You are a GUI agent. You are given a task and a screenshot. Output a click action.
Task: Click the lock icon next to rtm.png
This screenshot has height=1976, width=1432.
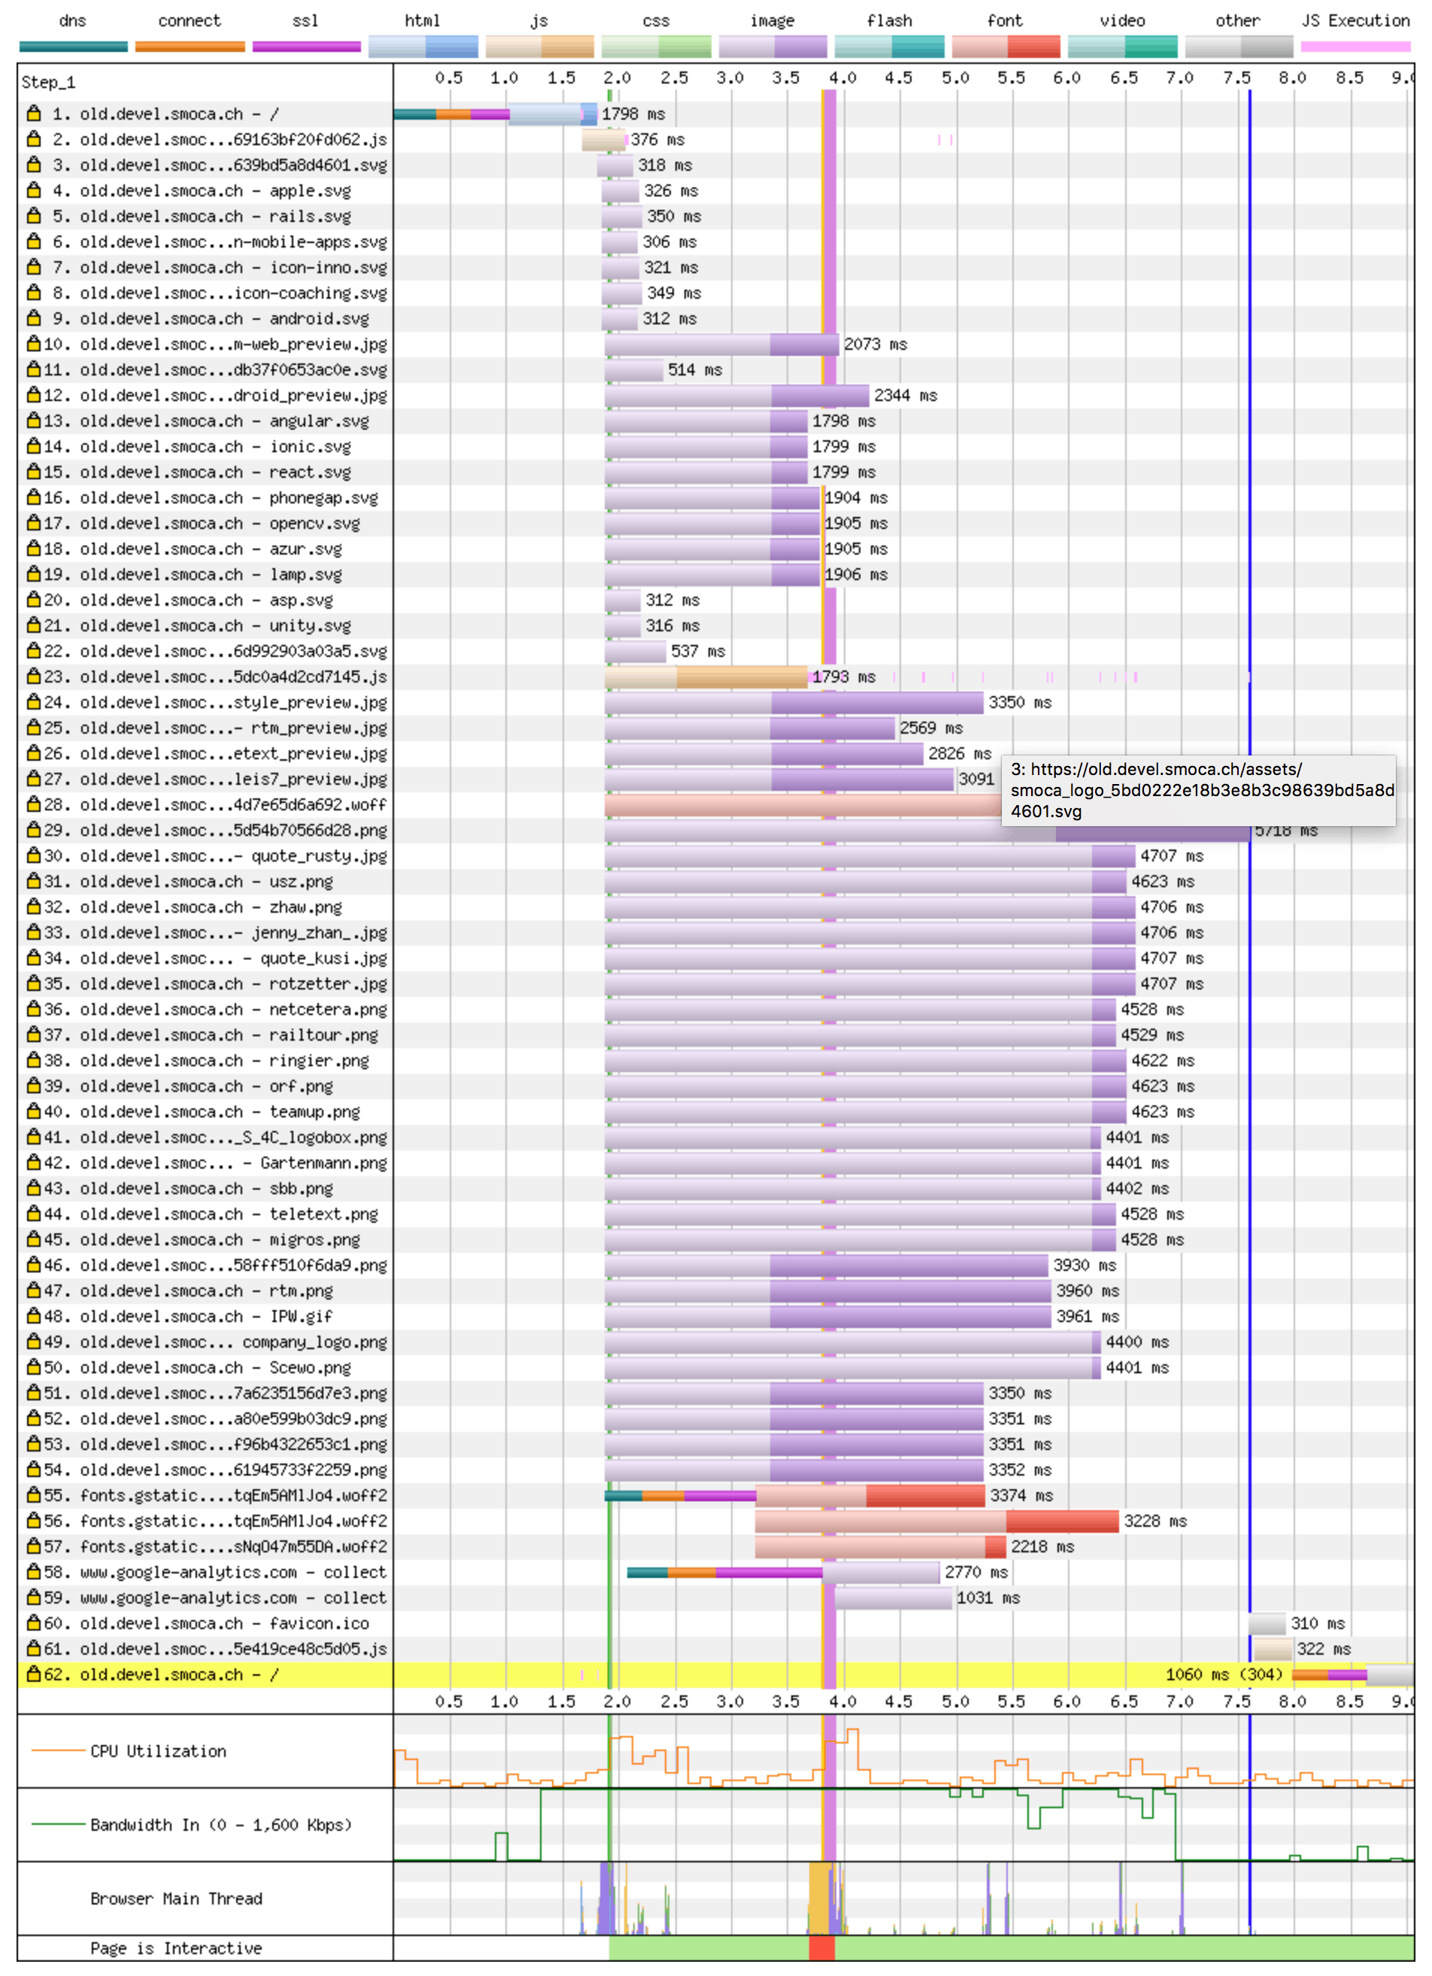coord(34,1290)
